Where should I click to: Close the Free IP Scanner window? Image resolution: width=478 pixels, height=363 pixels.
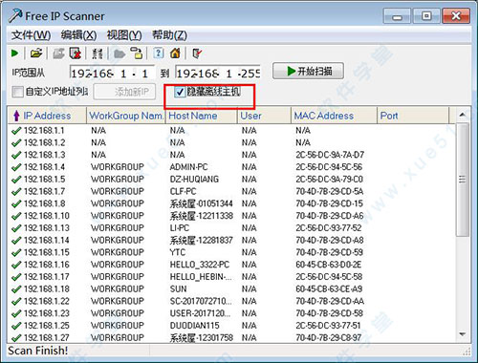[x=456, y=16]
